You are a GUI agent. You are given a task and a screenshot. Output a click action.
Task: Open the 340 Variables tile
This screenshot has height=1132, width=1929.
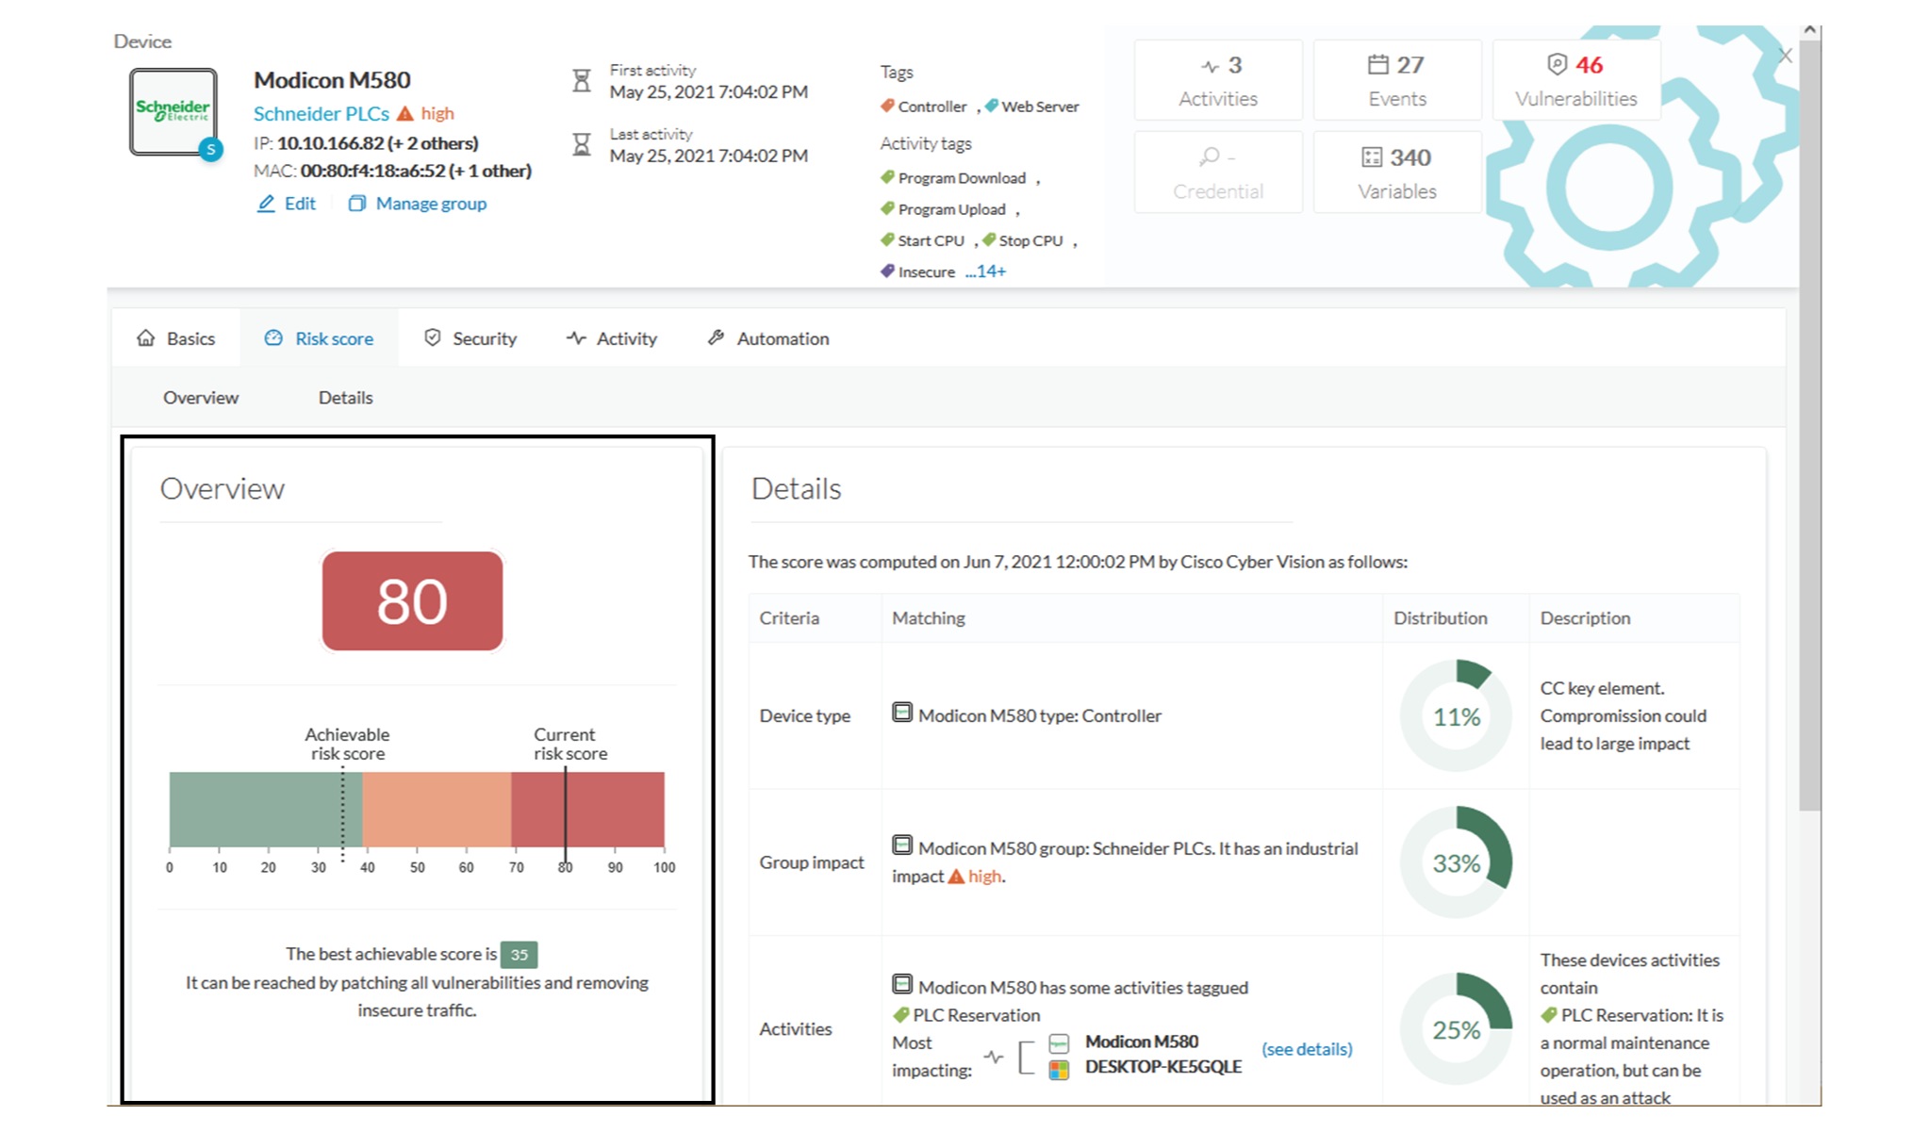[1396, 172]
